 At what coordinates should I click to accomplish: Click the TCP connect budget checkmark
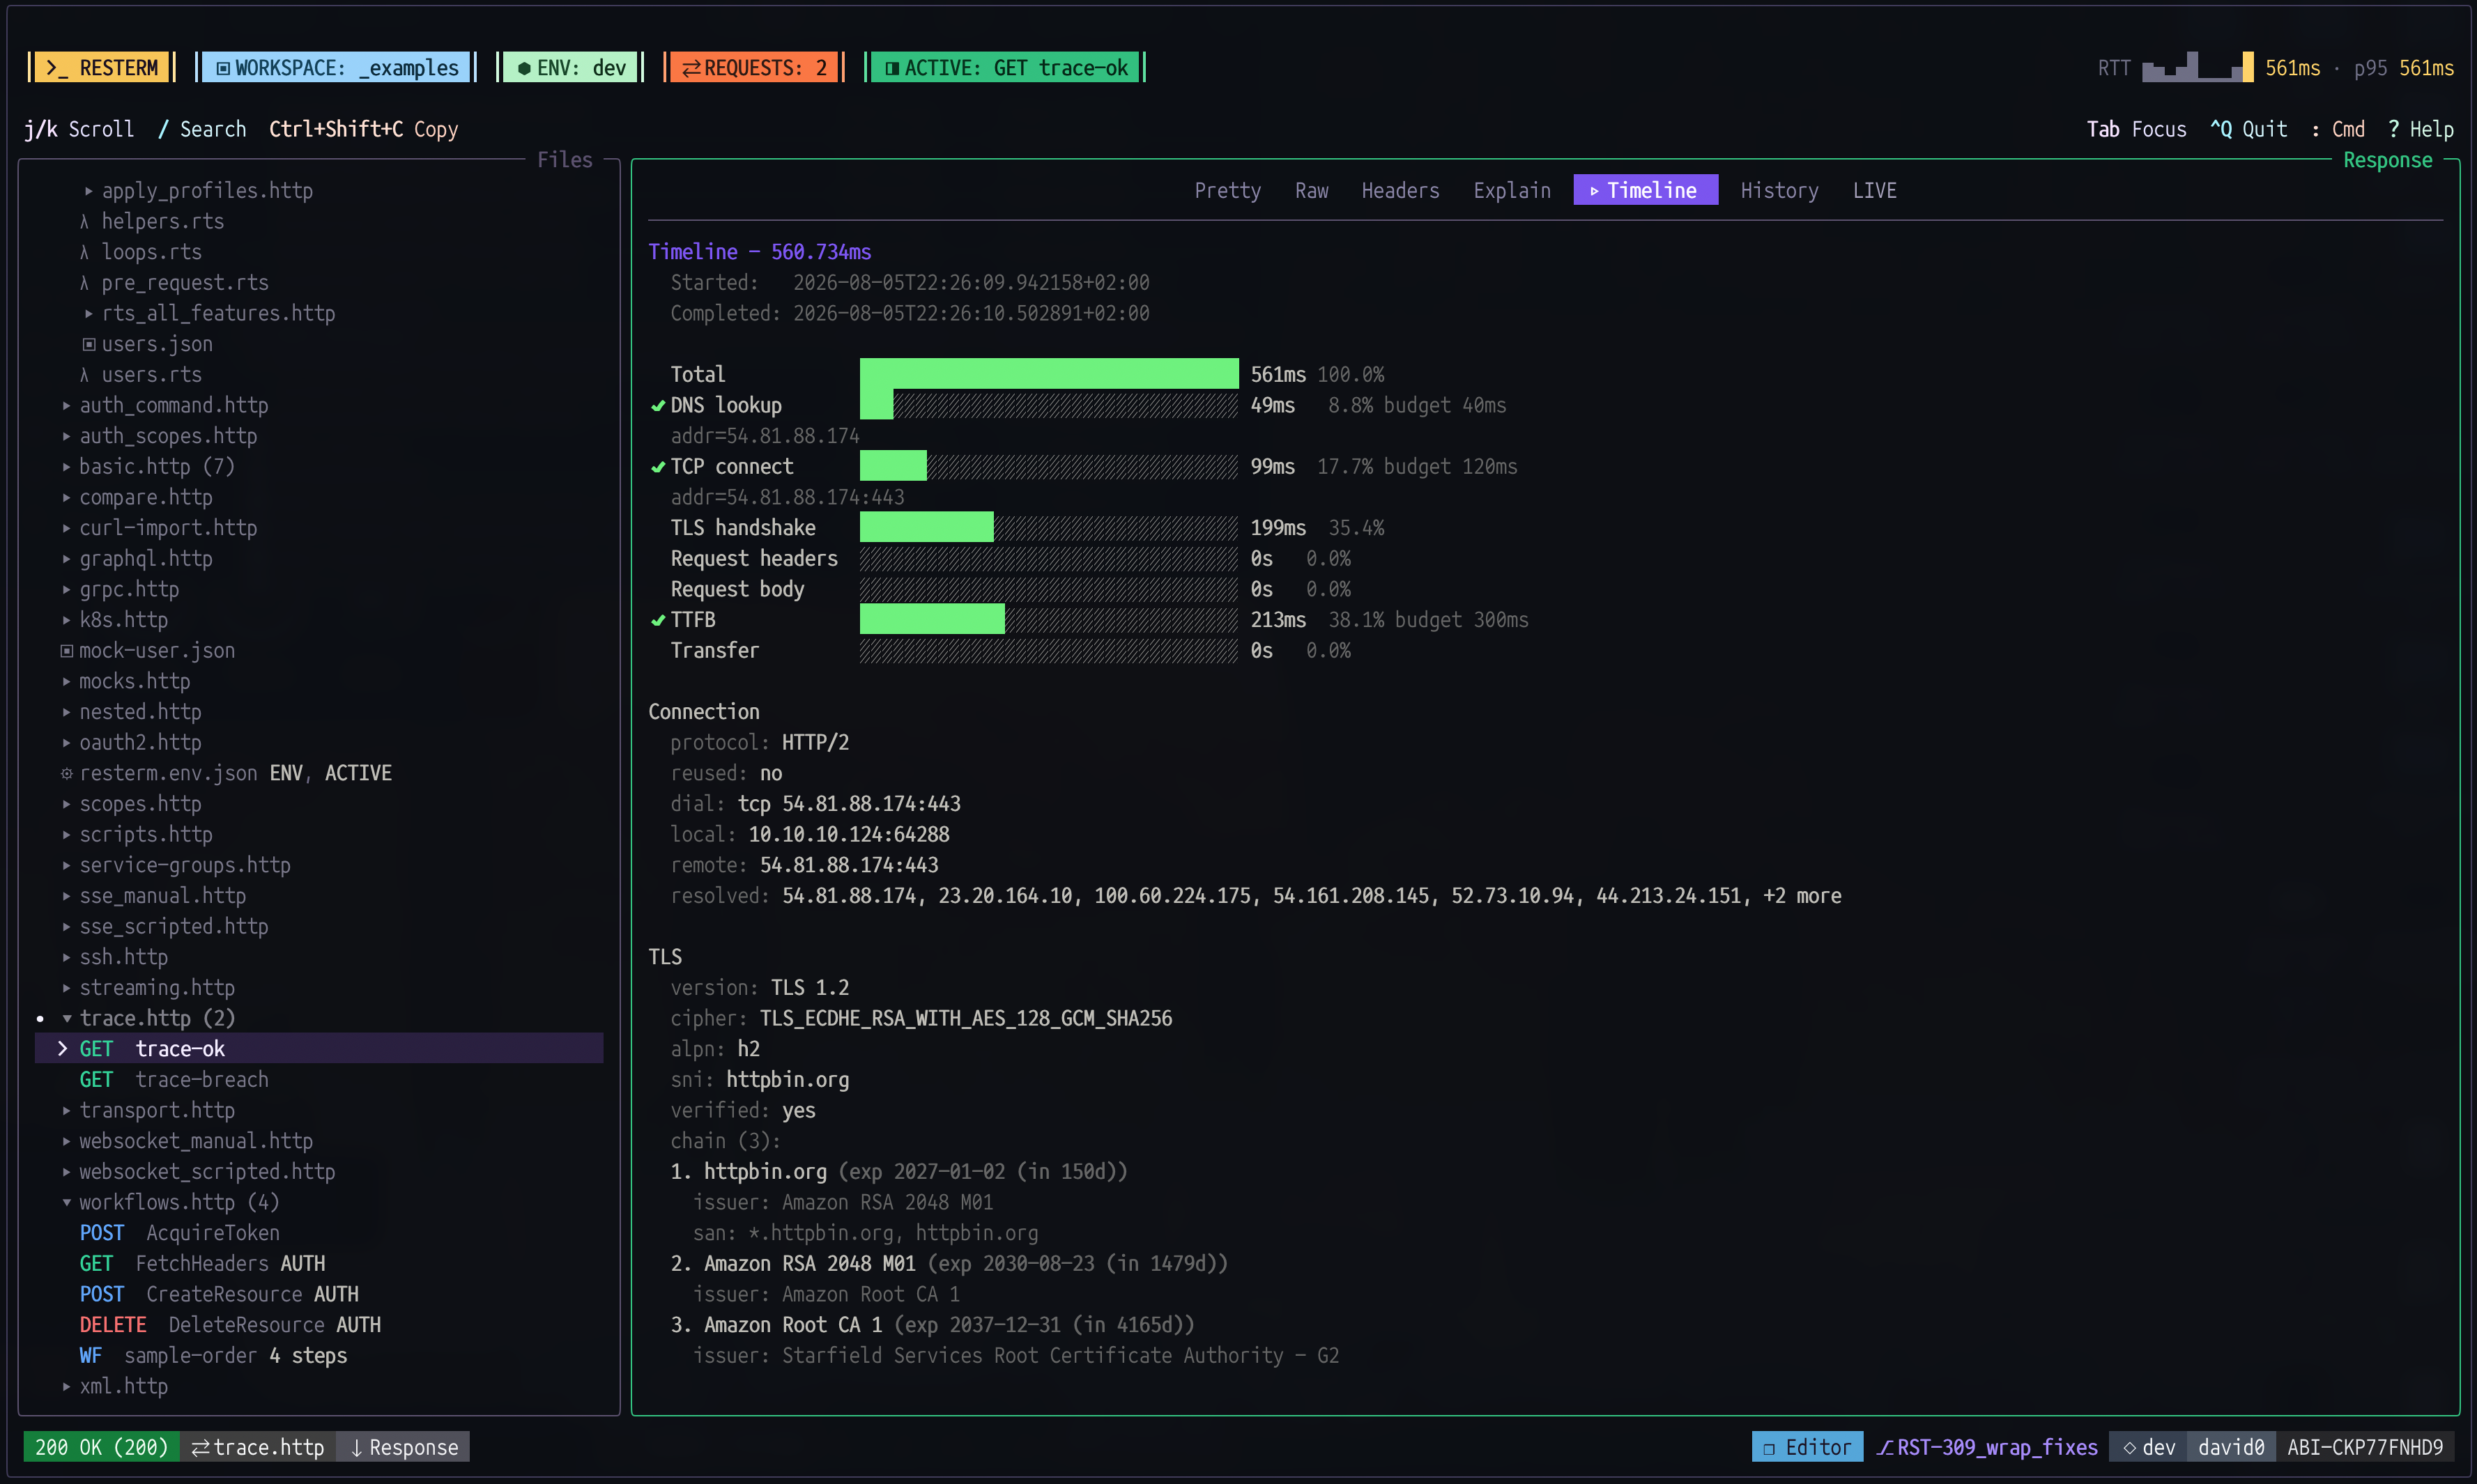658,466
